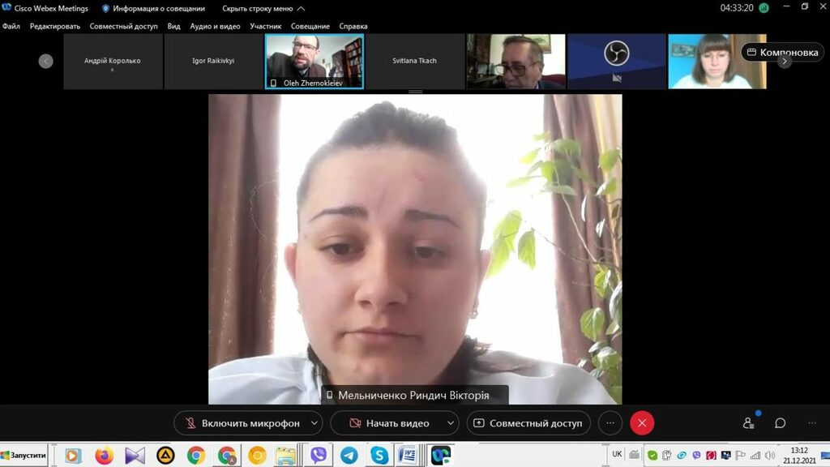Click the Совместный доступ share button
This screenshot has width=830, height=467.
(528, 423)
